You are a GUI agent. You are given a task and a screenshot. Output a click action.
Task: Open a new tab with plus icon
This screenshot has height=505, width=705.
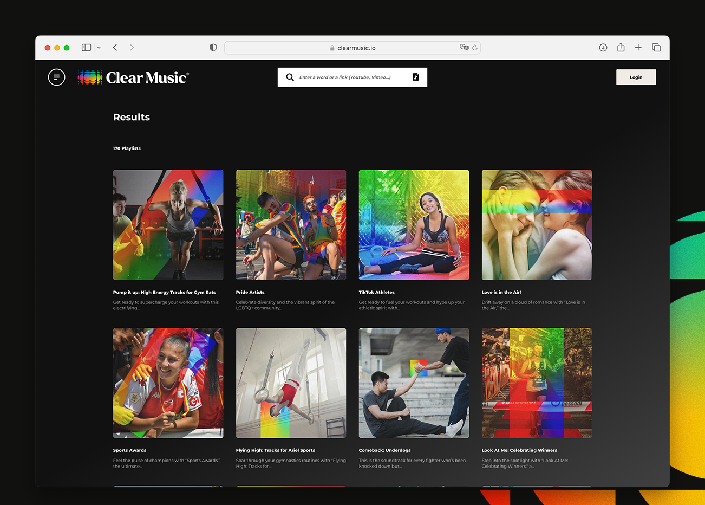point(638,48)
